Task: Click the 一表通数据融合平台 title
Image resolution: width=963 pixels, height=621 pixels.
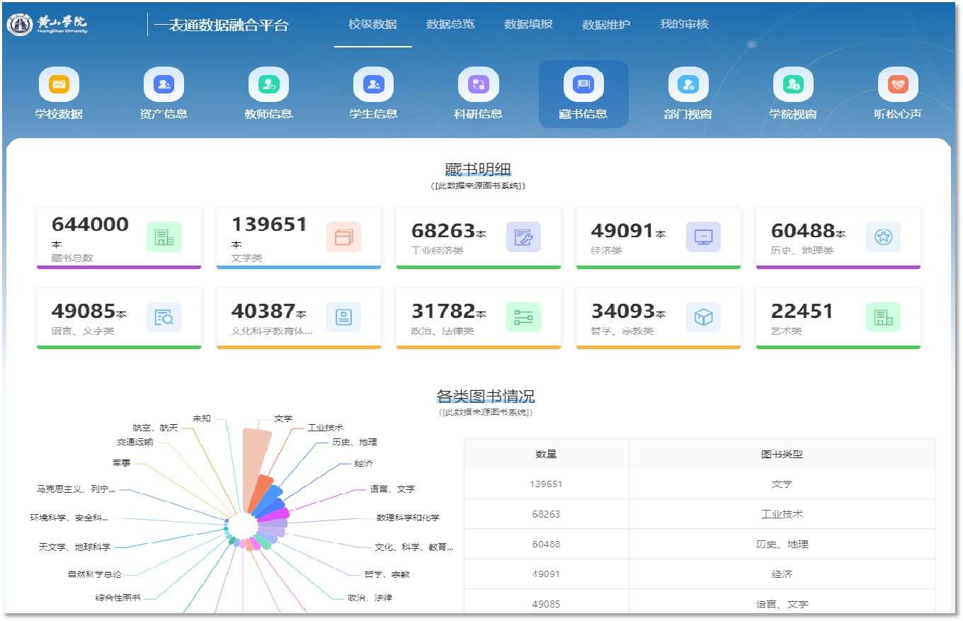Action: click(222, 25)
